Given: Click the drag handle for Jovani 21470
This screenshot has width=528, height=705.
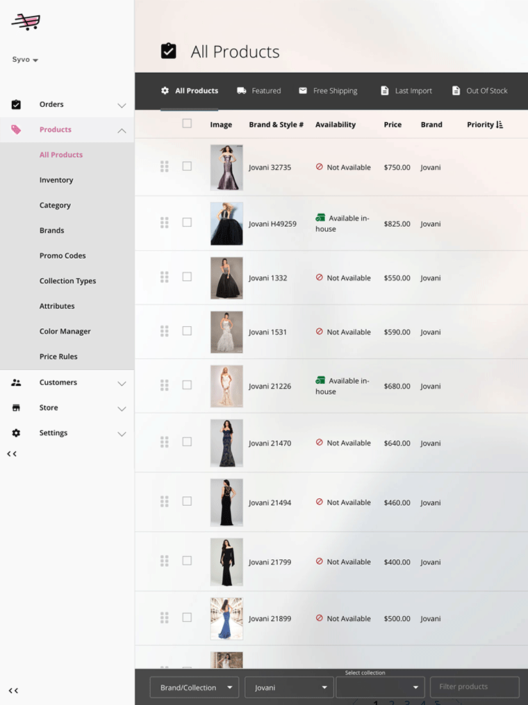Looking at the screenshot, I should (164, 442).
